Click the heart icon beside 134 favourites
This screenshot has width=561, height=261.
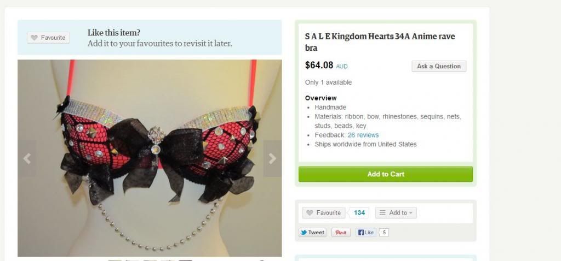tap(310, 213)
